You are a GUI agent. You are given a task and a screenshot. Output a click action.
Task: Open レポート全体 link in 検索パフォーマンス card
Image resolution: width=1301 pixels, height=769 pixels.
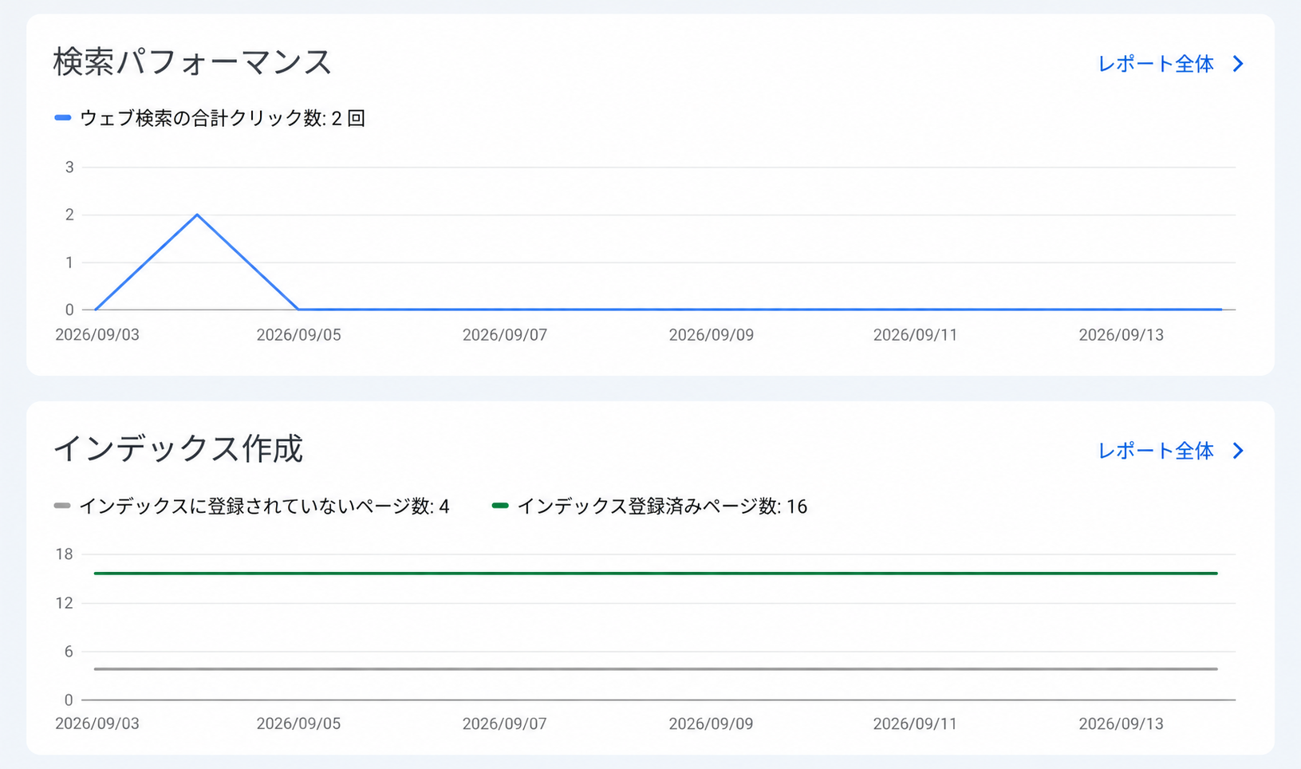pos(1156,64)
